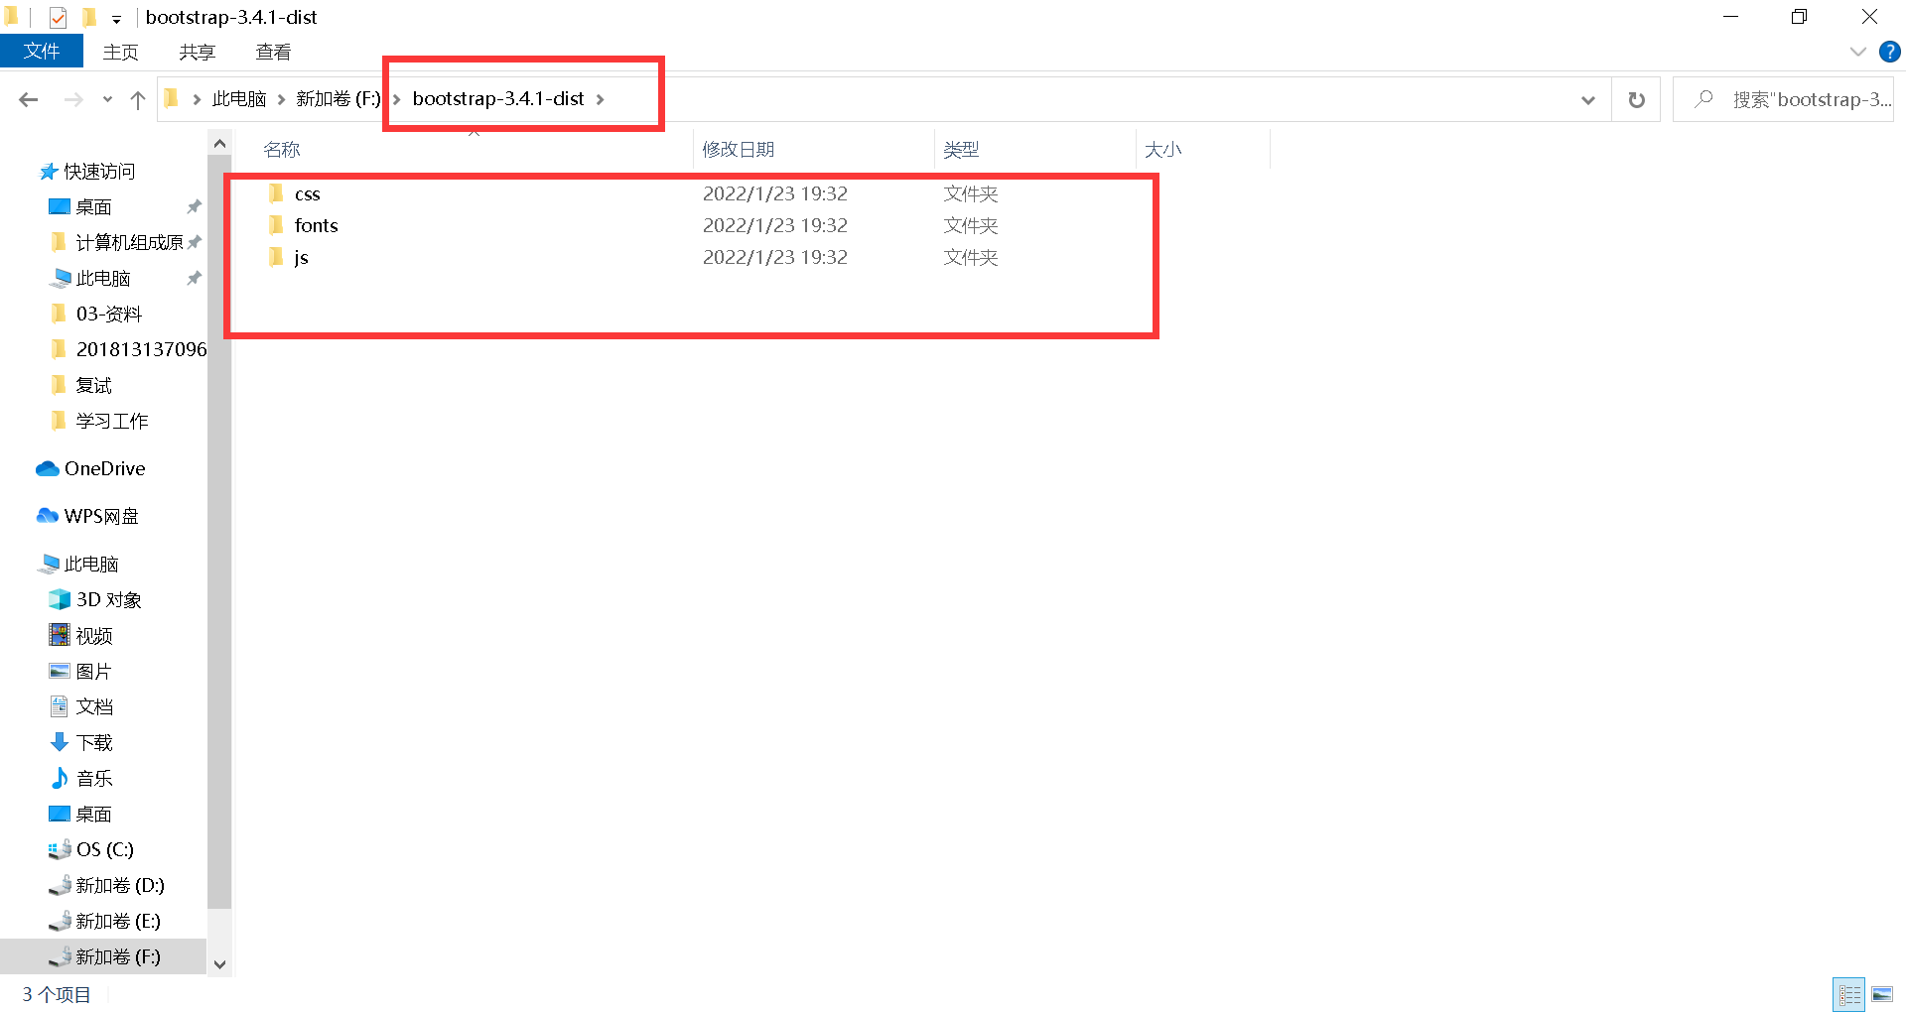Click the Properties quick access icon

pyautogui.click(x=58, y=17)
